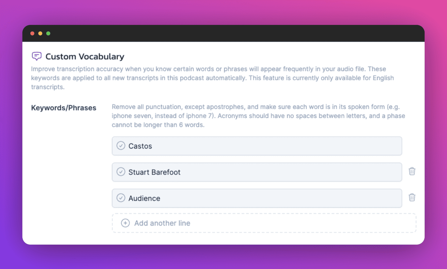Minimize window using yellow button
This screenshot has height=269, width=447.
40,33
